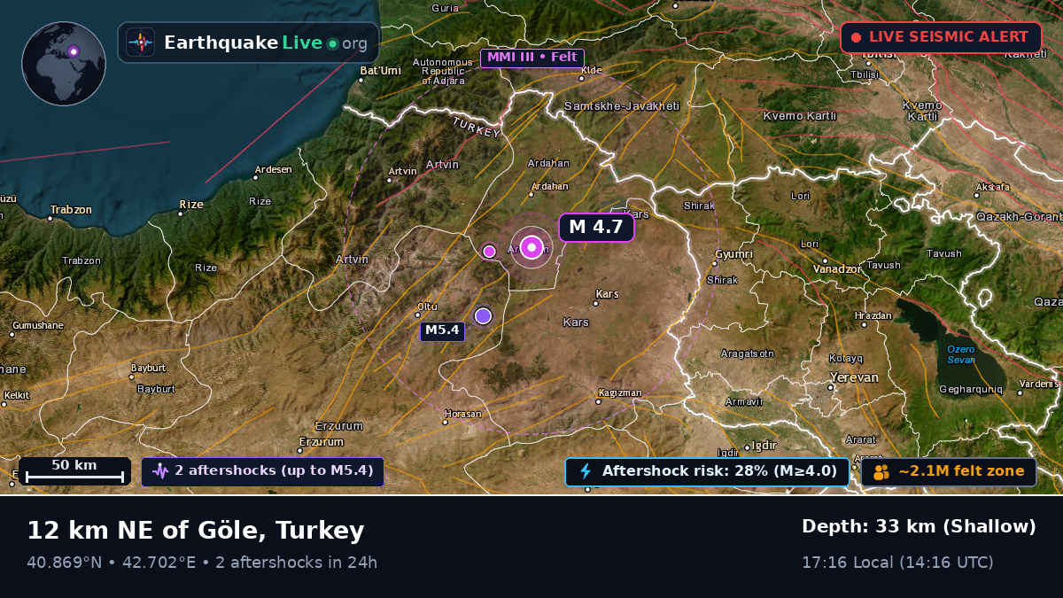1063x598 pixels.
Task: Click the Horasan town label
Action: pyautogui.click(x=463, y=414)
